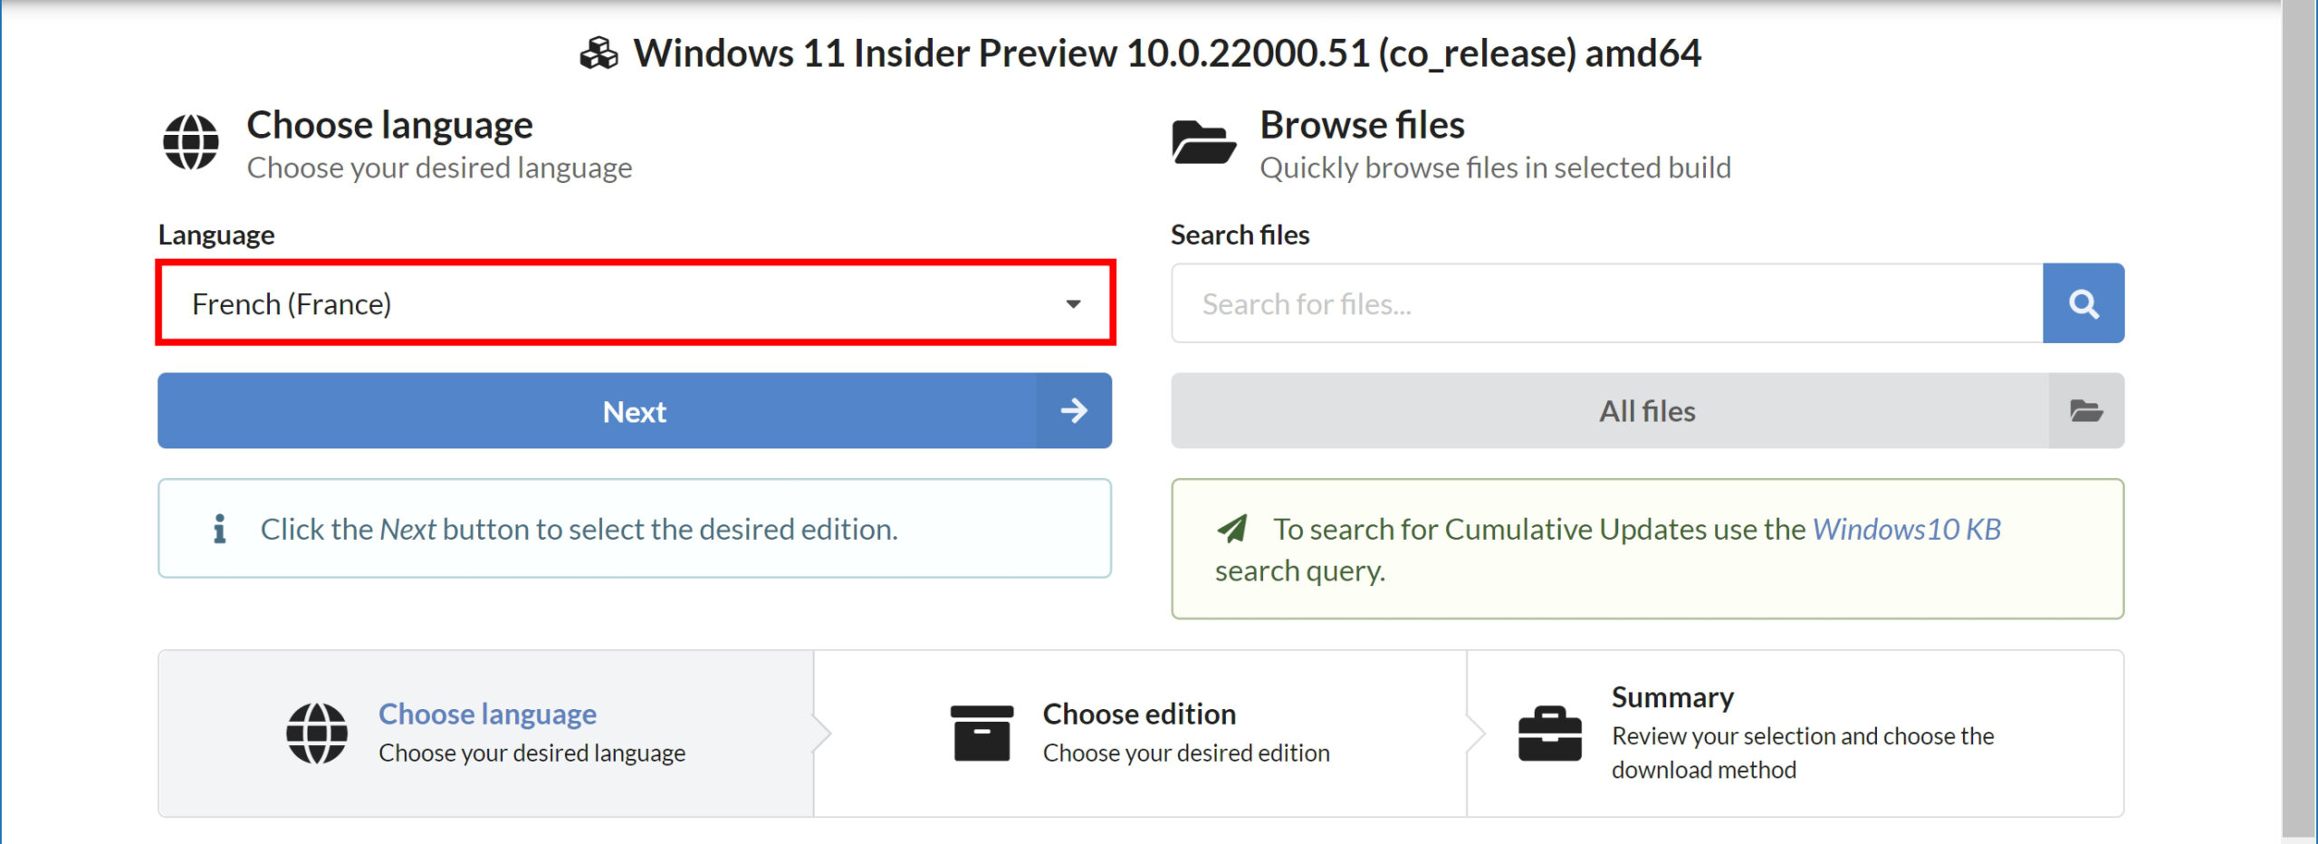Select the Summary step
Viewport: 2318px width, 844px height.
pos(1795,734)
